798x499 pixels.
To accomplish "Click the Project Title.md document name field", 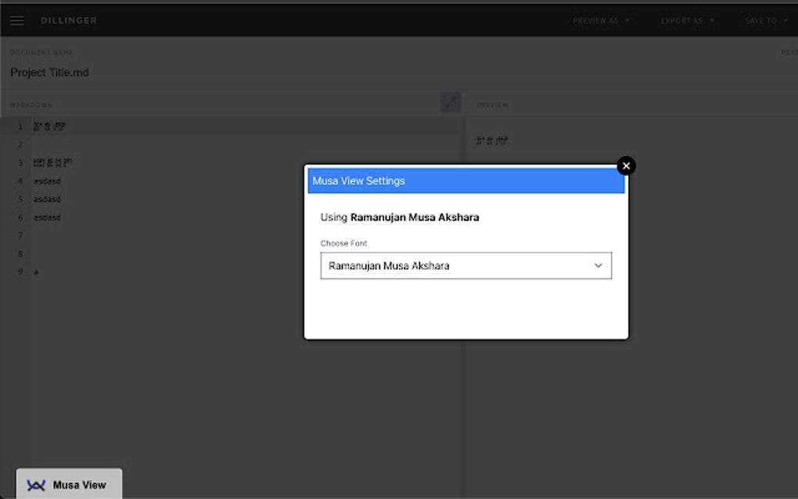I will click(x=49, y=72).
